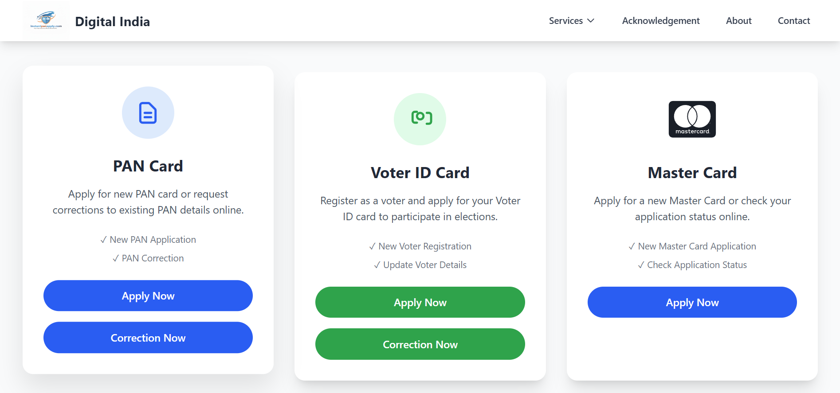The image size is (840, 393).
Task: Click the PAN Card document icon
Action: (148, 113)
